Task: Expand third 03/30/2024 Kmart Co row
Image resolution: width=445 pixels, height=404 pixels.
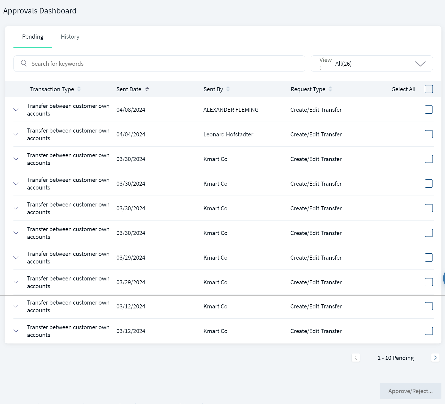Action: (16, 208)
